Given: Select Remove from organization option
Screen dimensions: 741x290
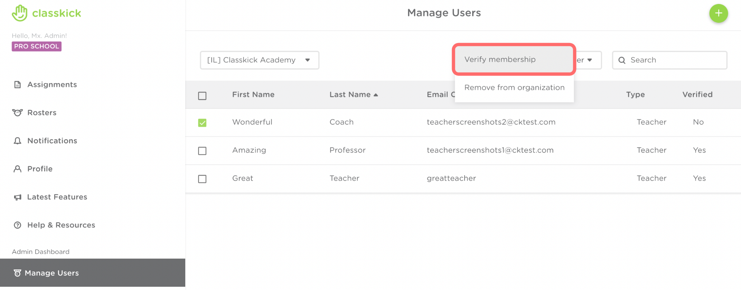Looking at the screenshot, I should (x=514, y=88).
